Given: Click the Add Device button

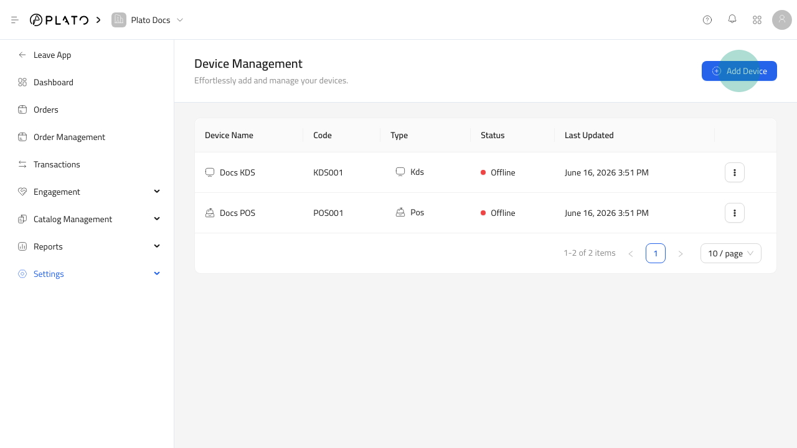Looking at the screenshot, I should pyautogui.click(x=739, y=71).
